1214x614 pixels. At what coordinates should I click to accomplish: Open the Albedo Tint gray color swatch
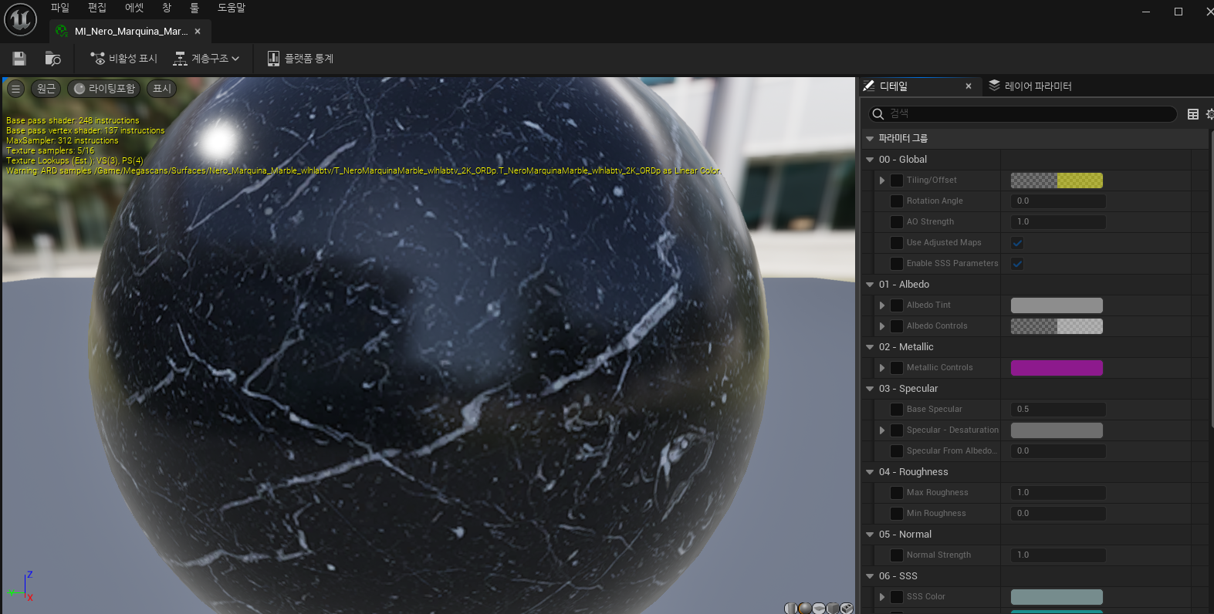click(x=1057, y=305)
